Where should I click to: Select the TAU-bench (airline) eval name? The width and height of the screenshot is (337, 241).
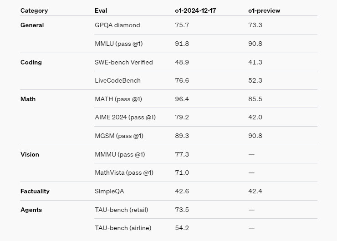click(x=123, y=228)
